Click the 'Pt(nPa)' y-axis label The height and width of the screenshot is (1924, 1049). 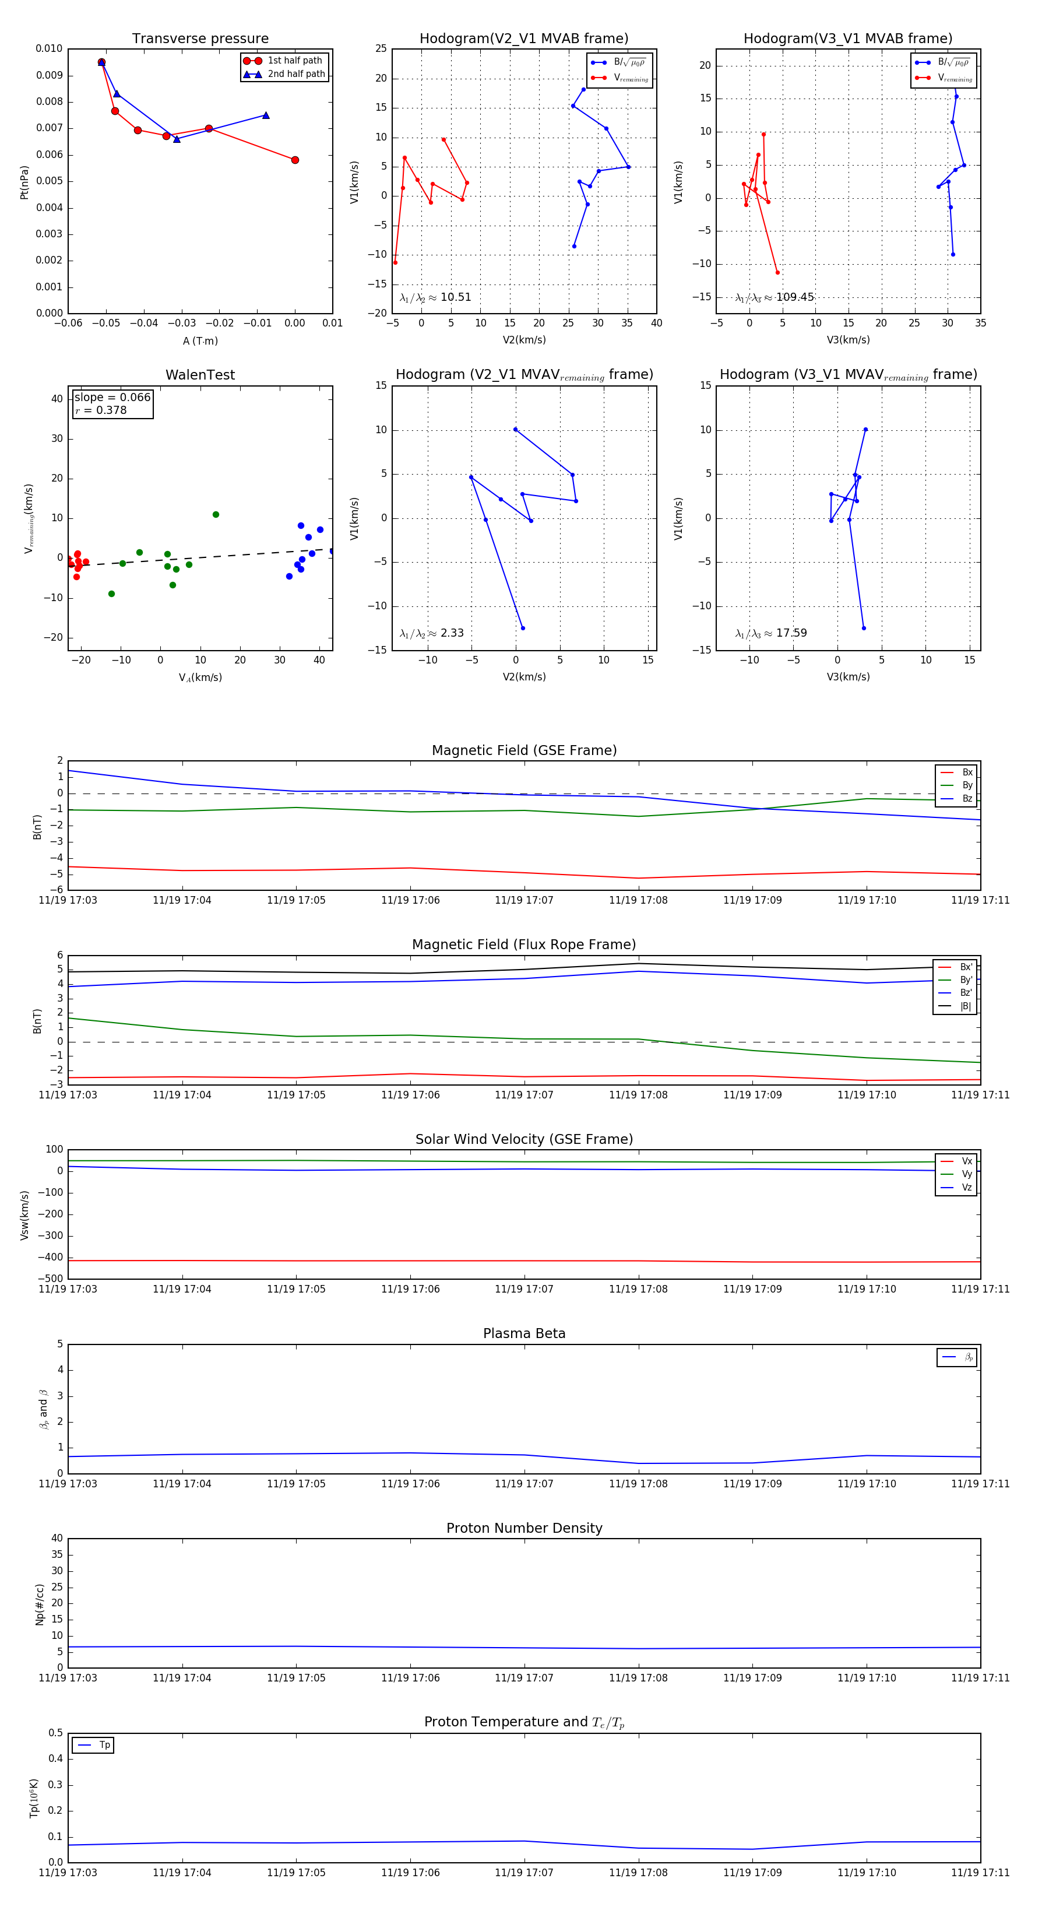point(24,181)
